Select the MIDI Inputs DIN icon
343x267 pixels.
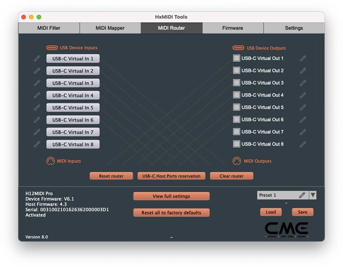51,161
